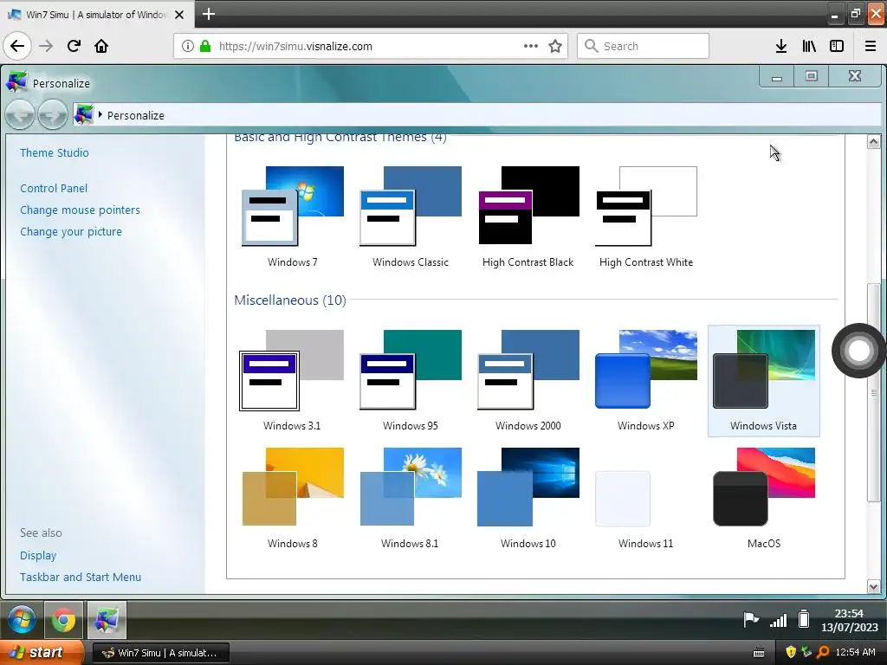Click the Win7 Simu XP taskbar item

[x=160, y=653]
